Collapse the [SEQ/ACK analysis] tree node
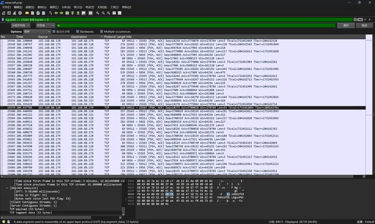 (7, 188)
